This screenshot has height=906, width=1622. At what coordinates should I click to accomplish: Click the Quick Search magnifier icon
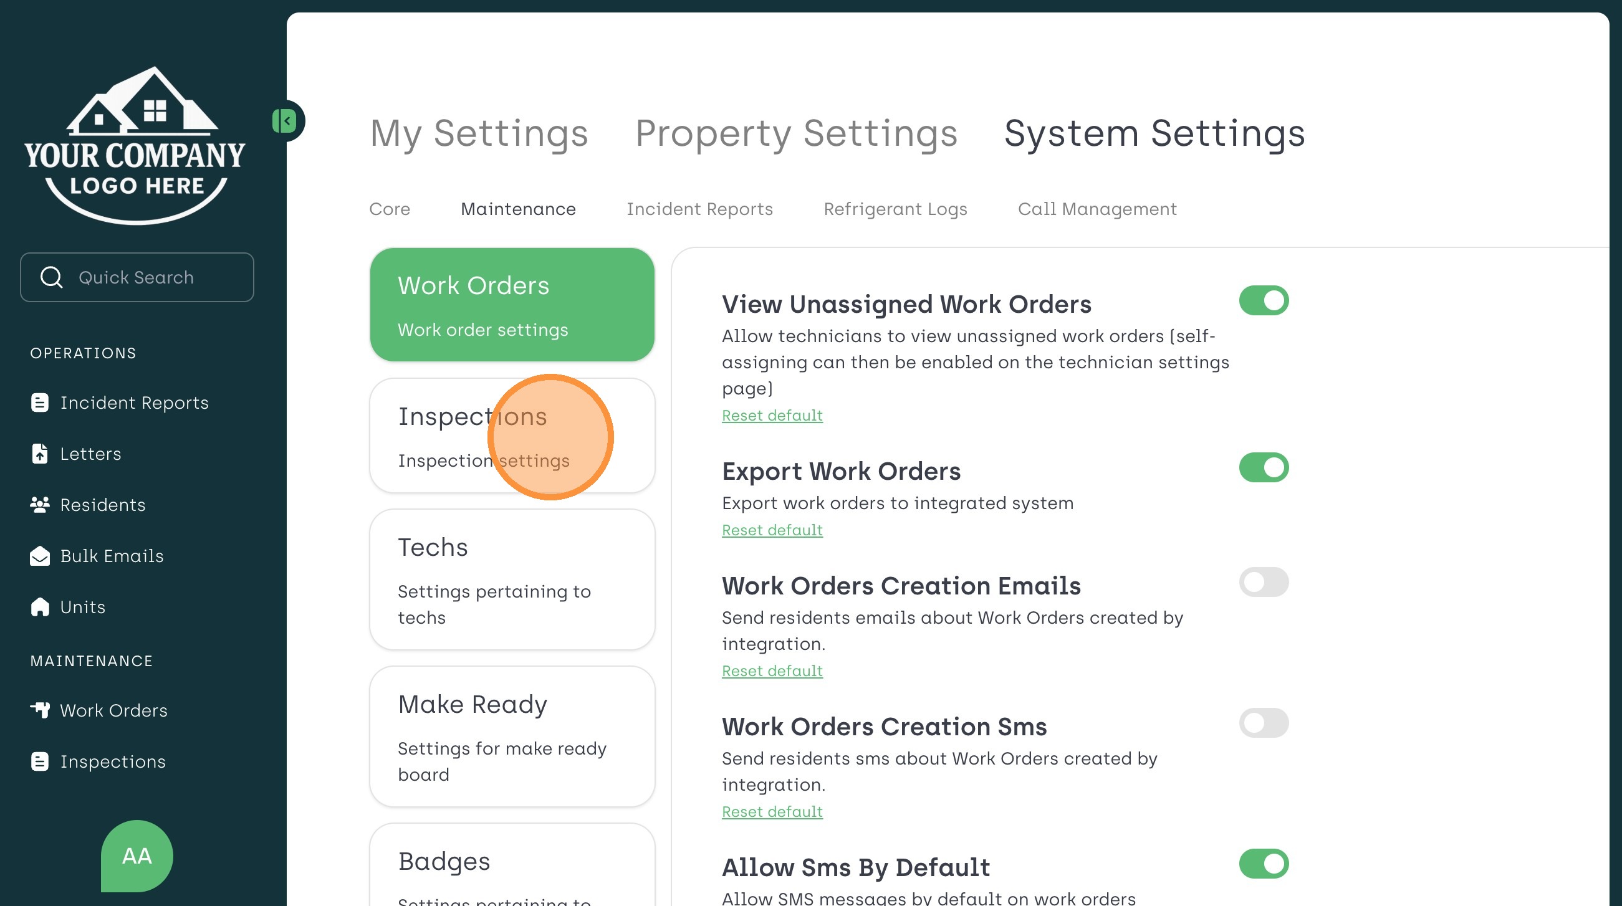pos(51,277)
